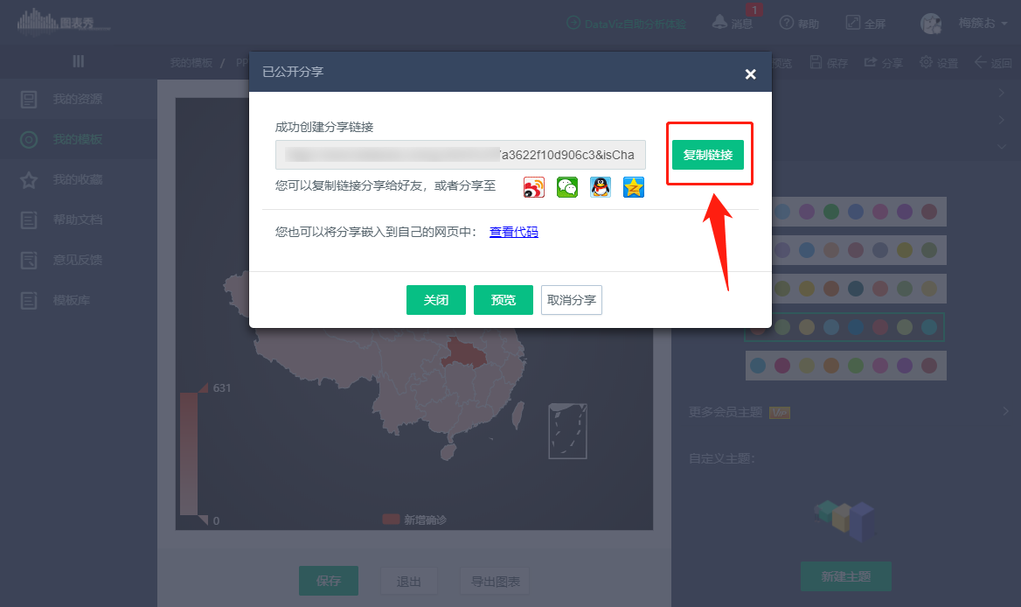
Task: Share to QQ penguin icon
Action: pos(601,187)
